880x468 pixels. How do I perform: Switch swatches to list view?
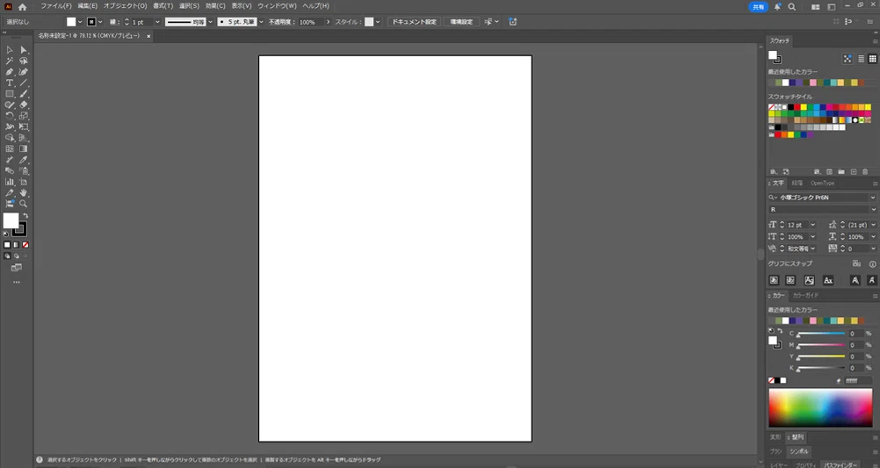(861, 58)
